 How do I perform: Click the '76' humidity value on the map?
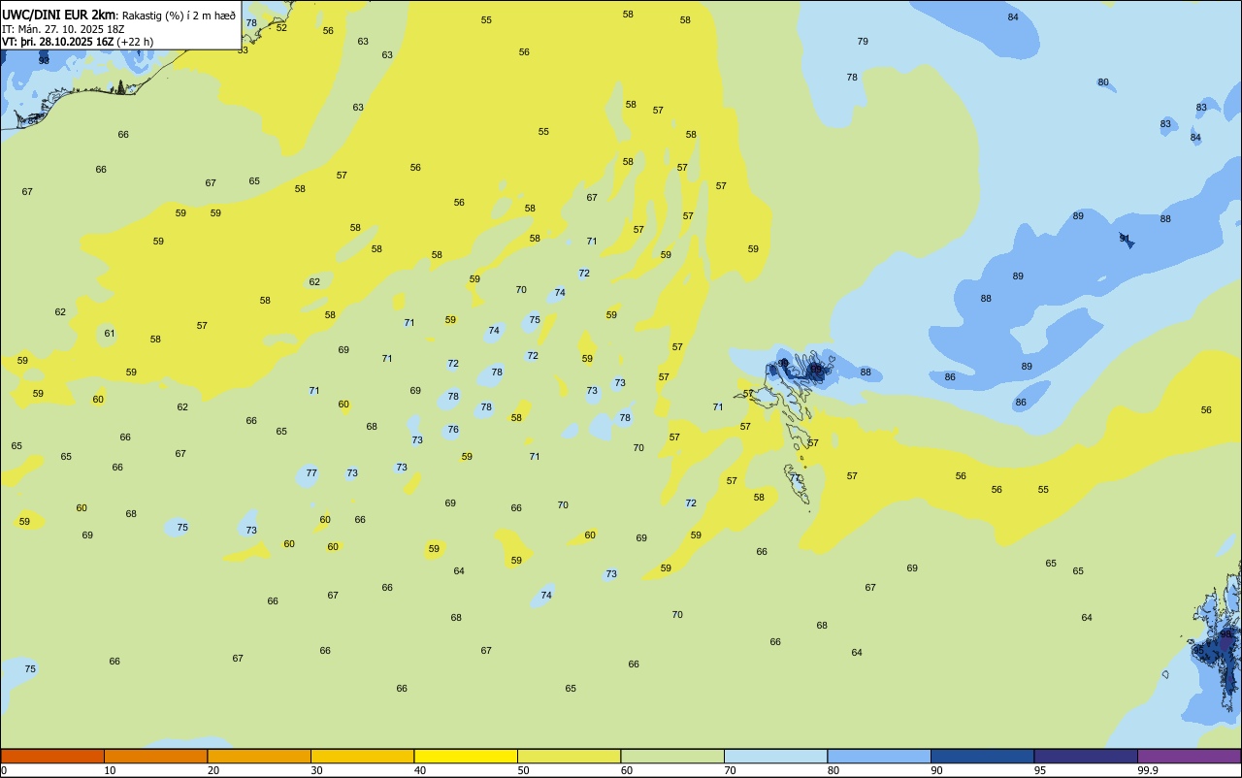click(453, 430)
